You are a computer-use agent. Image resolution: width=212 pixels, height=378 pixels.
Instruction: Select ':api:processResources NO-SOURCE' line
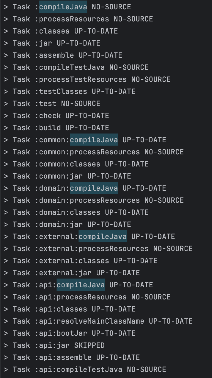(x=87, y=297)
